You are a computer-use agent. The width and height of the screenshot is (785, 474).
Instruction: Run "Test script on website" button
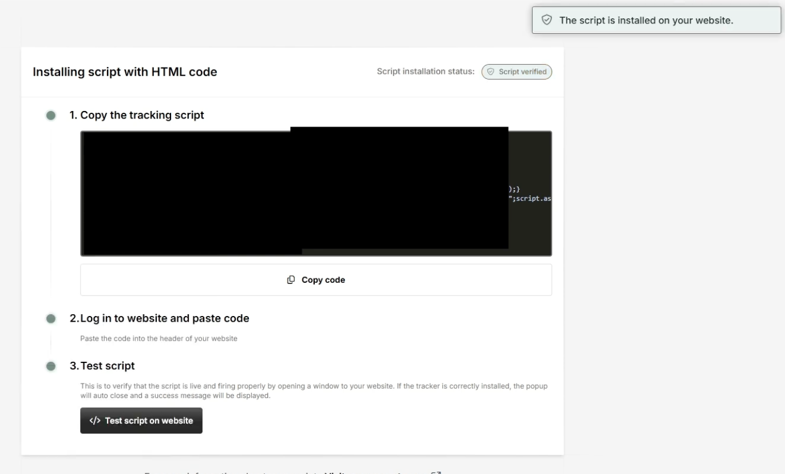click(x=141, y=421)
